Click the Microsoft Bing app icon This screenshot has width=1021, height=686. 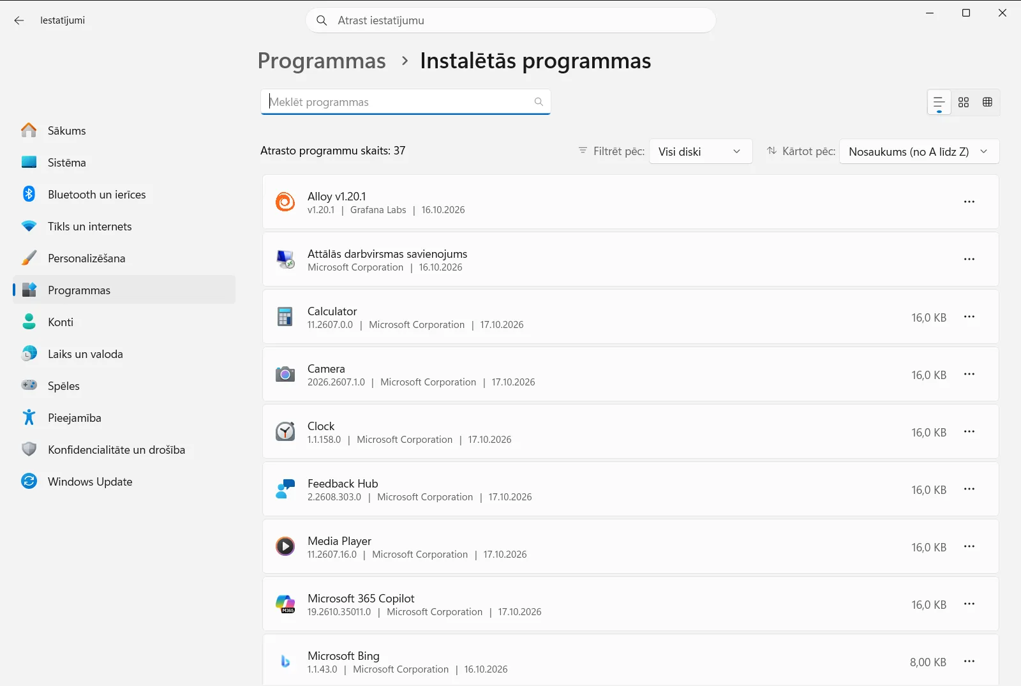point(285,661)
